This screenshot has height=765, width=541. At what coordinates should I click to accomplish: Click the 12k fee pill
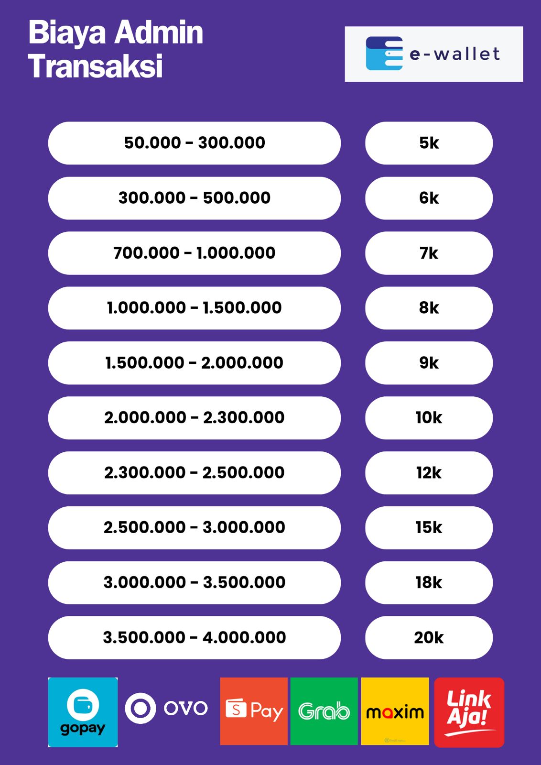point(429,473)
